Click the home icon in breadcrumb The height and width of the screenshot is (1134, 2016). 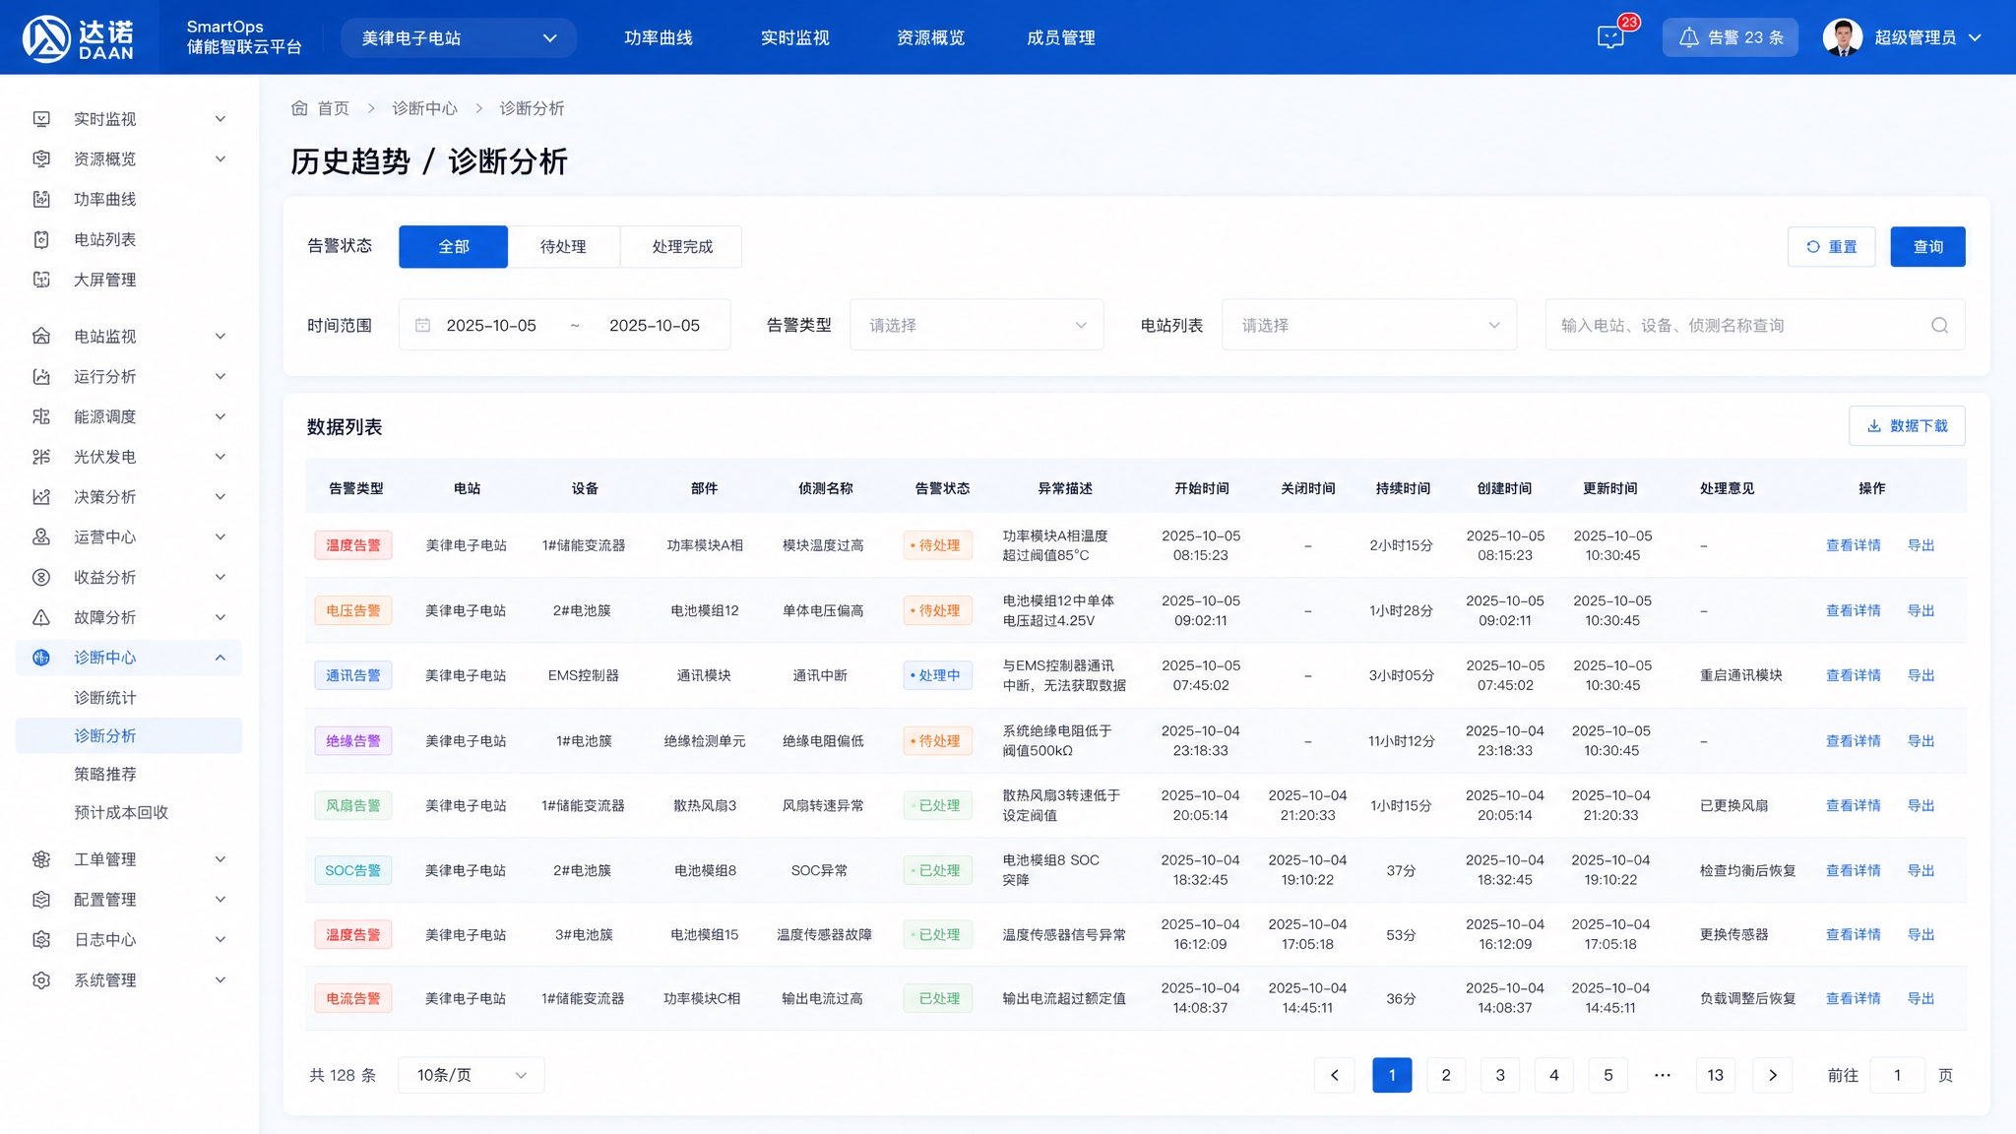(x=299, y=108)
